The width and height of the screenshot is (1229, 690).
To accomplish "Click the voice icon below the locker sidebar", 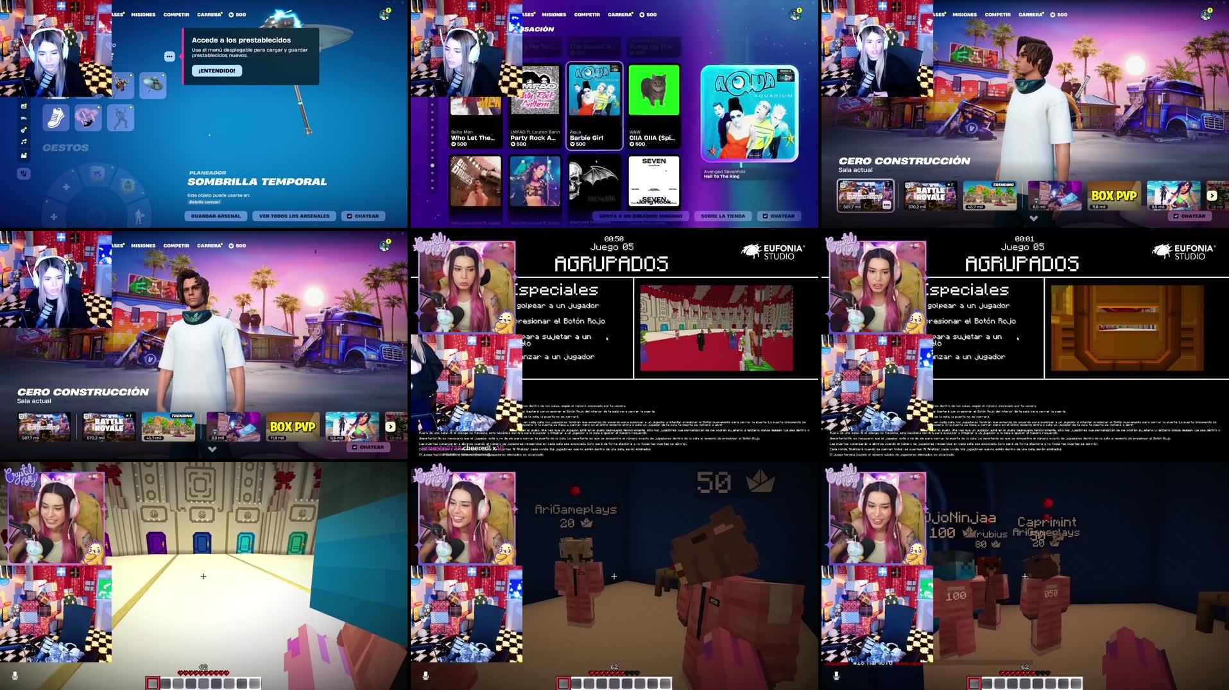I will click(23, 173).
